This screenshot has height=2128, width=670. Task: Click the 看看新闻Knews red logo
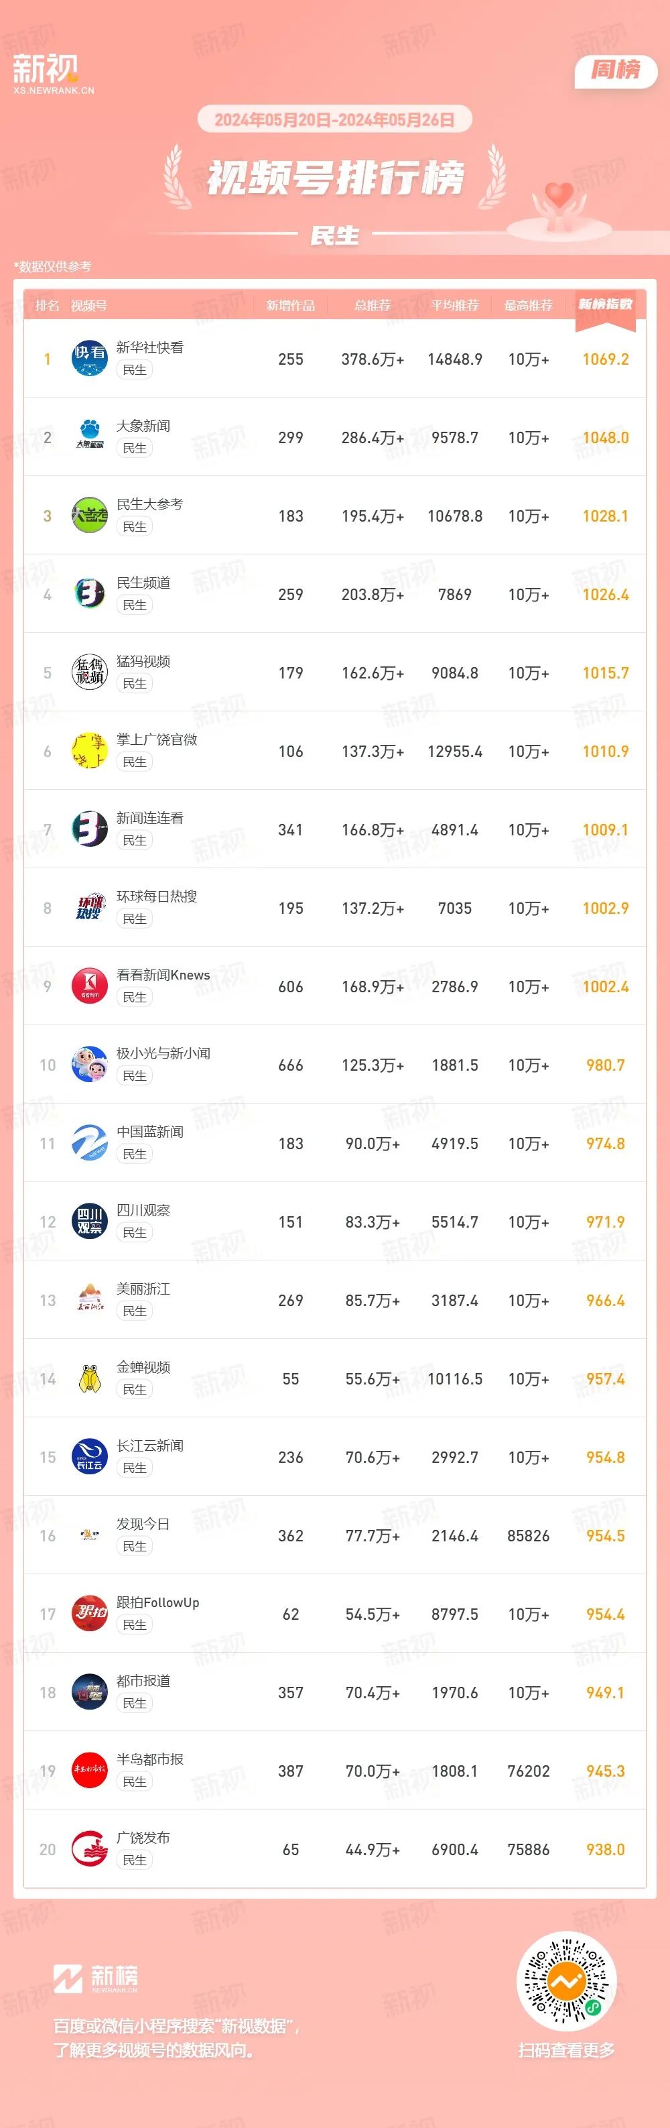coord(89,986)
